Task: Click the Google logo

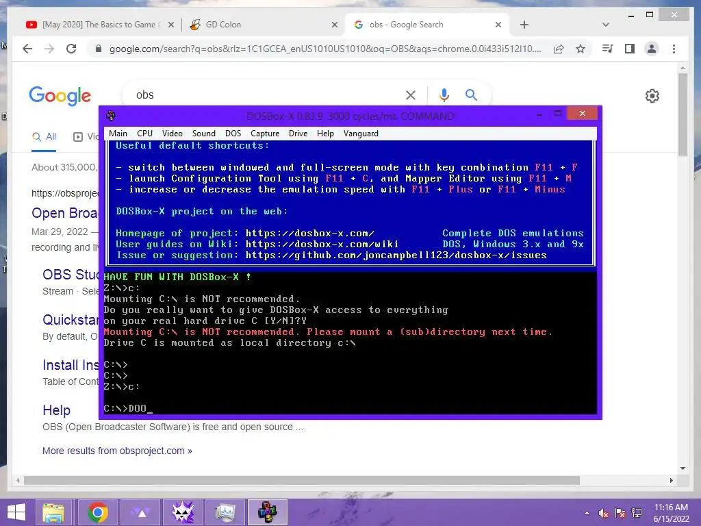Action: tap(60, 96)
